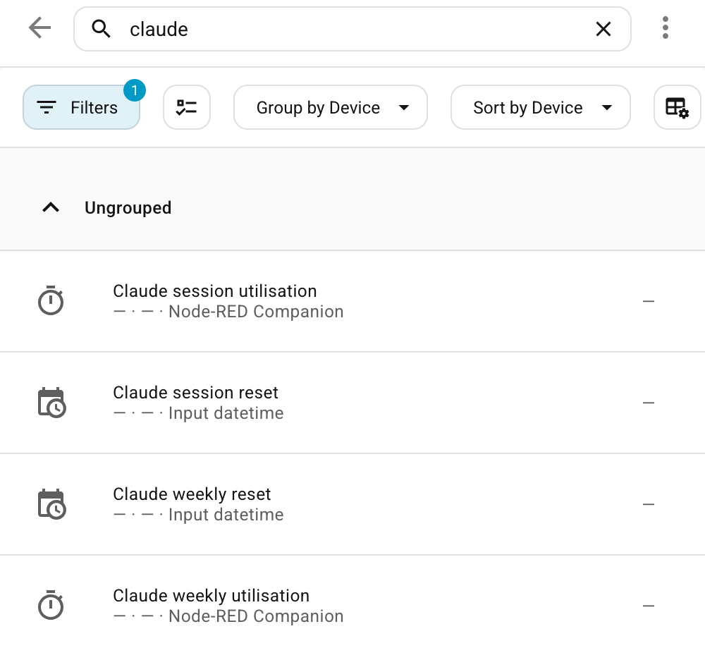705x660 pixels.
Task: Clear the search text with the X
Action: tap(603, 29)
